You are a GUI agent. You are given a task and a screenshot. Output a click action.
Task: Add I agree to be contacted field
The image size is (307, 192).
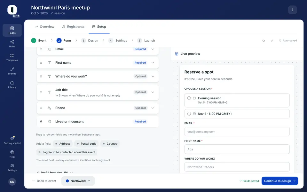point(67,152)
